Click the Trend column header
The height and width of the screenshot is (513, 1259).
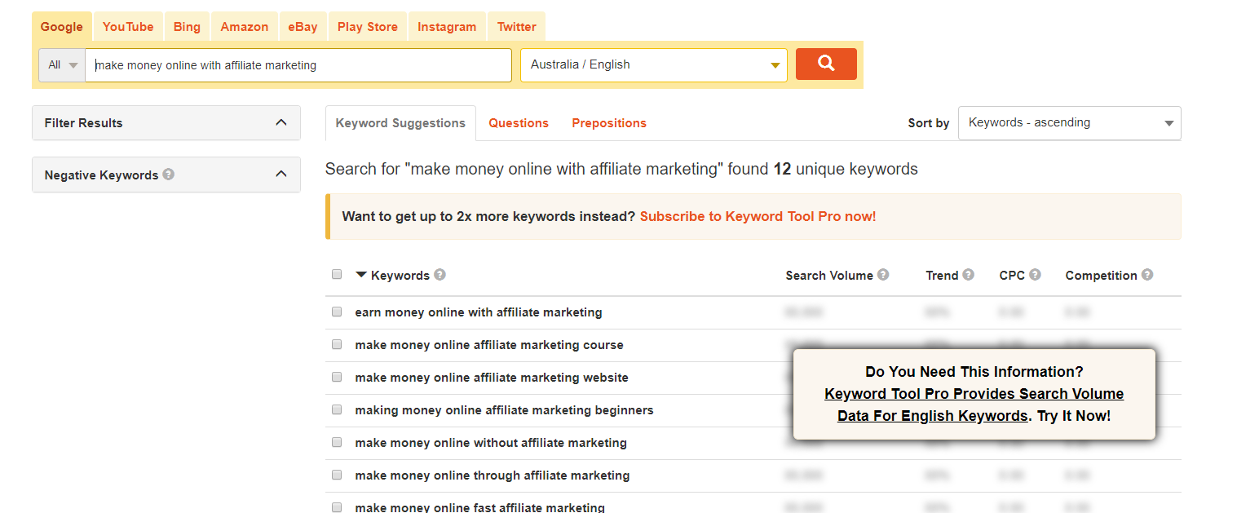tap(942, 276)
